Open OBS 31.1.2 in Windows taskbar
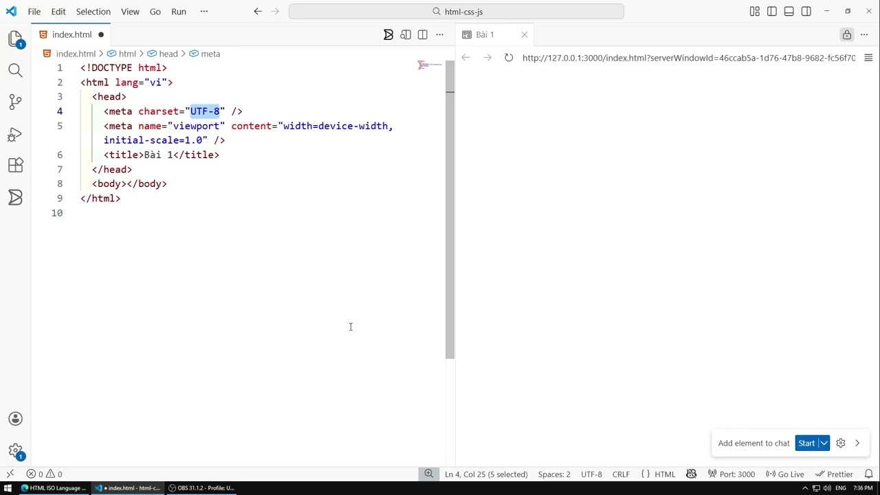This screenshot has height=495, width=880. coord(201,488)
